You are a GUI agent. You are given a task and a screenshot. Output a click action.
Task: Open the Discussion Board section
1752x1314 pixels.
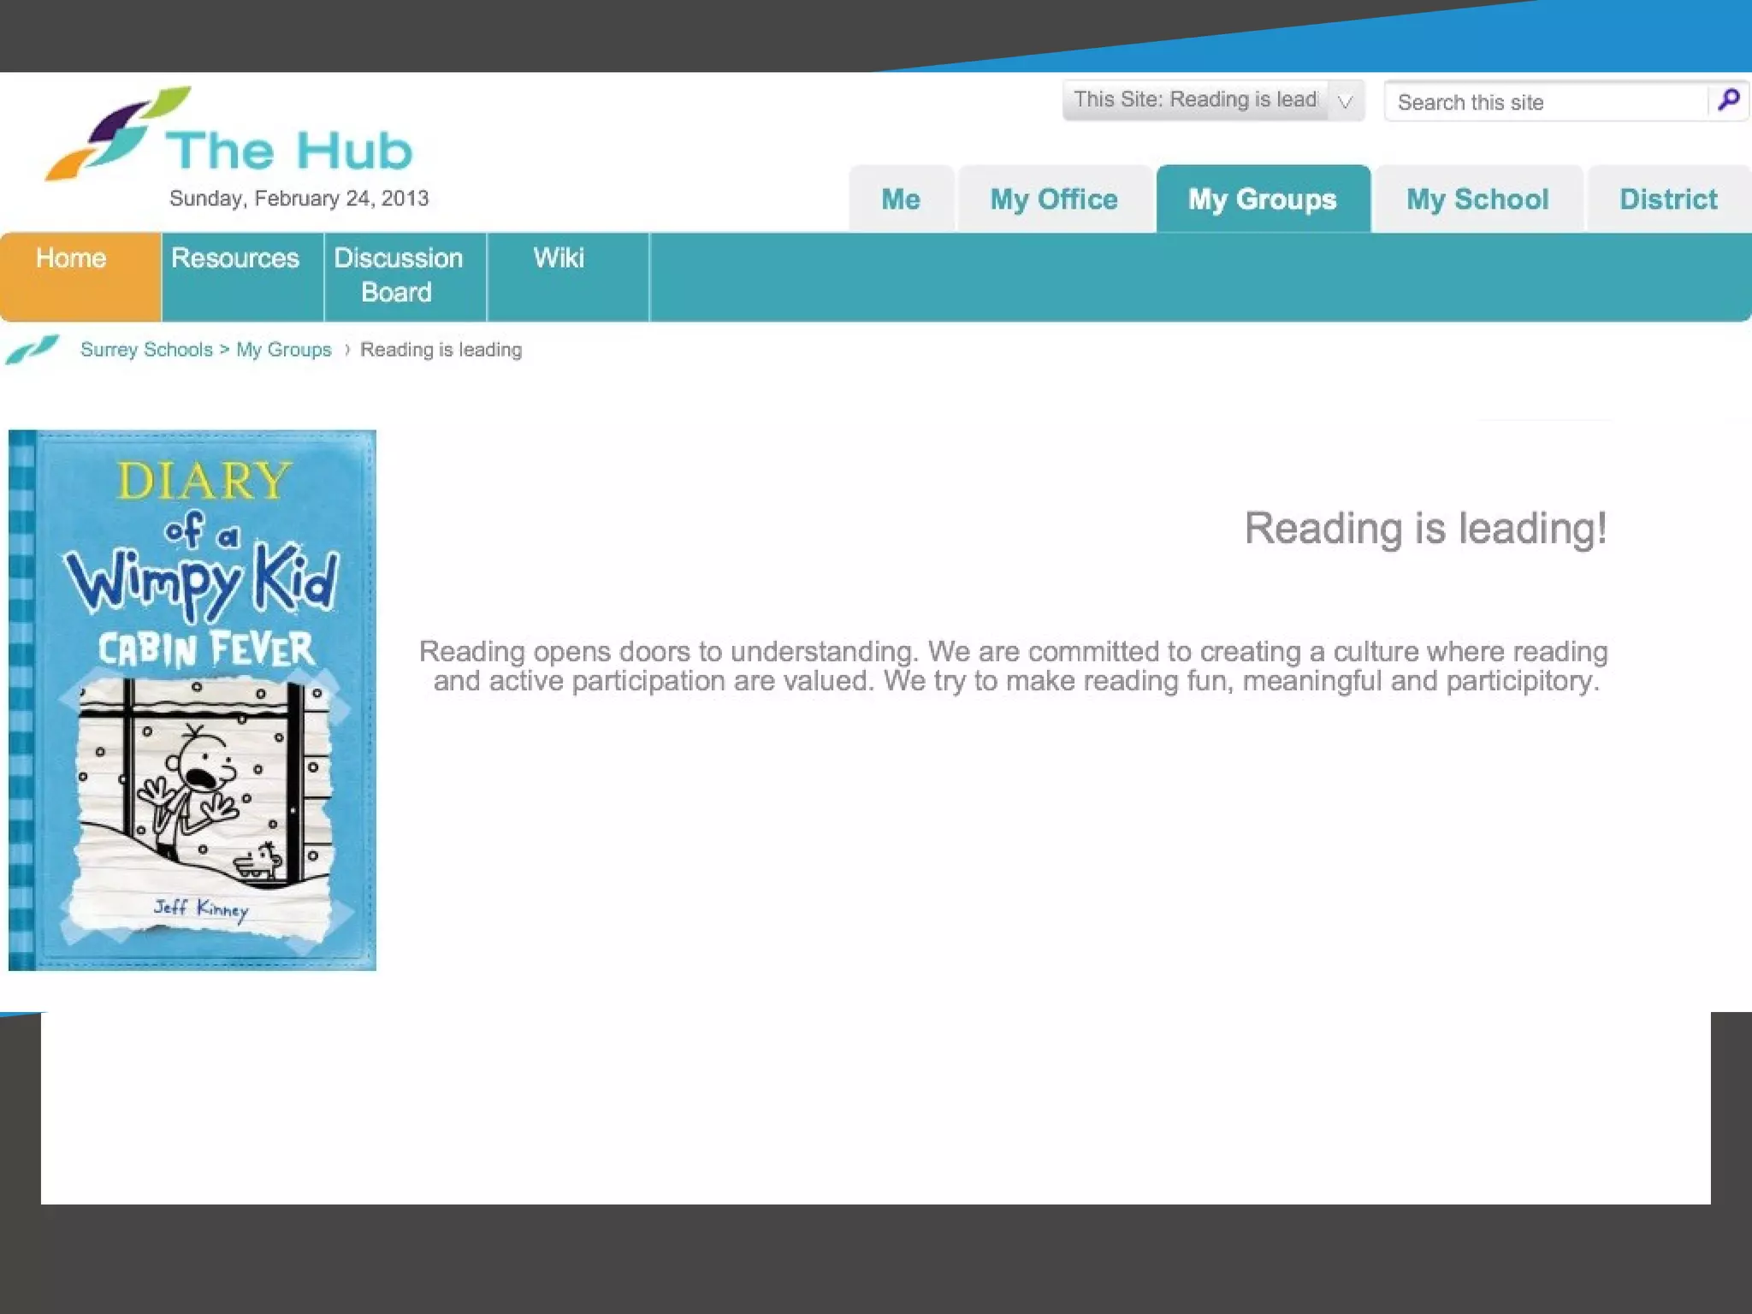[398, 275]
